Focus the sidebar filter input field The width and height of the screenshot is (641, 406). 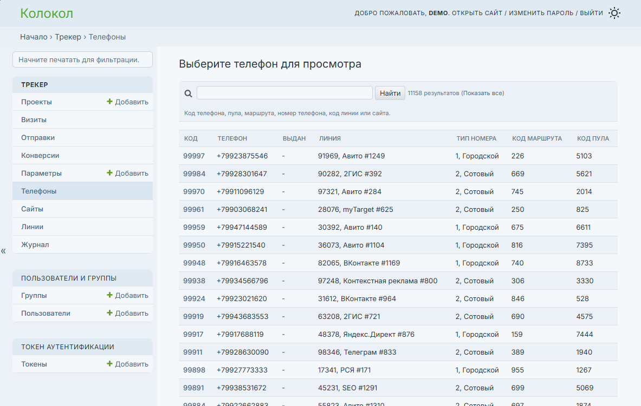tap(82, 59)
